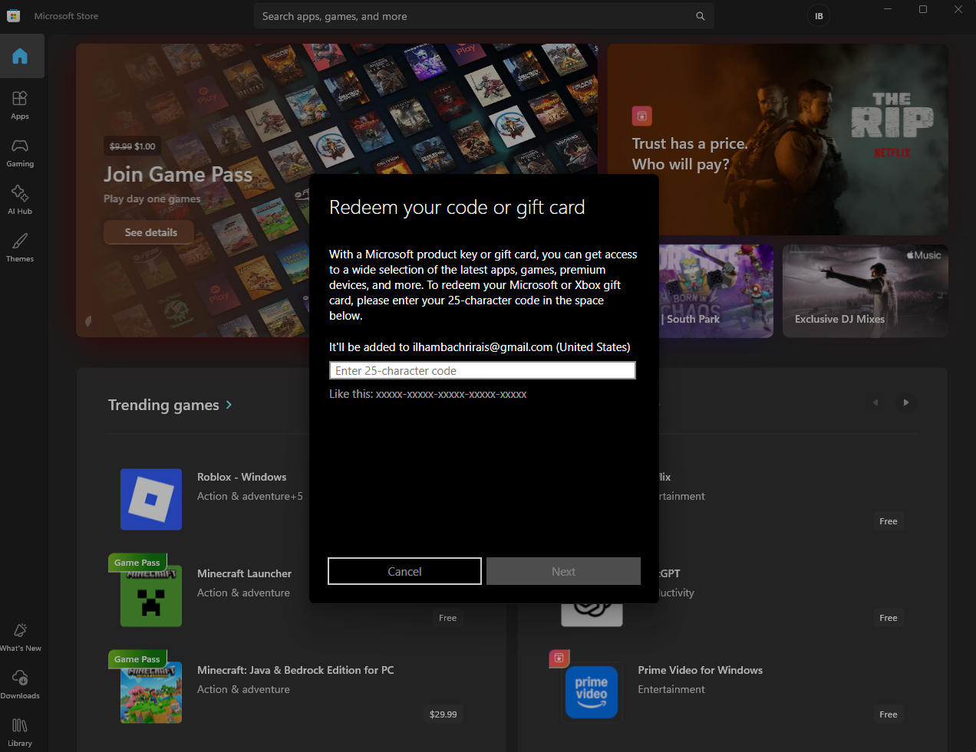Select the Roblox - Windows title
The image size is (976, 752).
(242, 477)
